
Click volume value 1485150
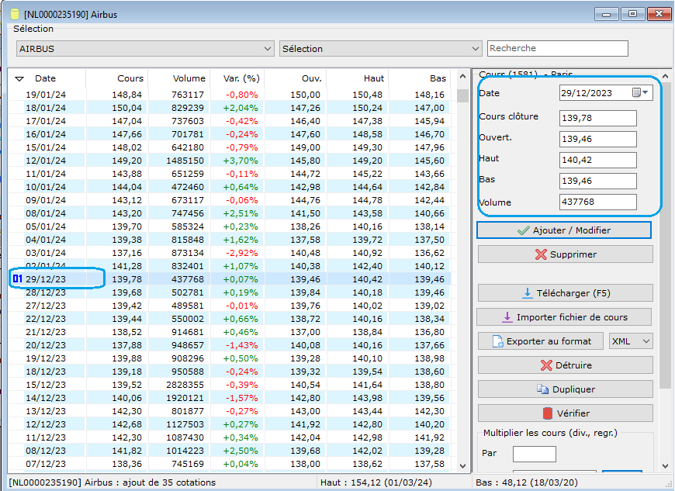pyautogui.click(x=185, y=161)
